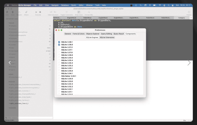Click the Toggle Comments toolbar icon
This screenshot has width=197, height=125.
coord(67,12)
